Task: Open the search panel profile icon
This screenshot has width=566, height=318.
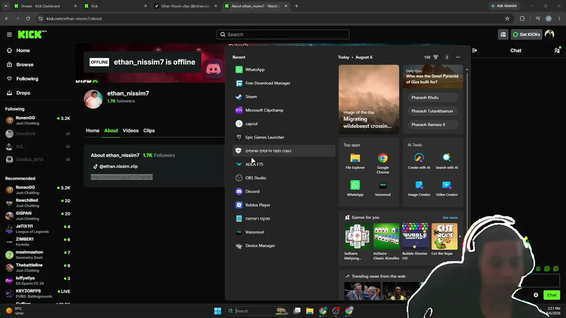Action: coord(447,57)
